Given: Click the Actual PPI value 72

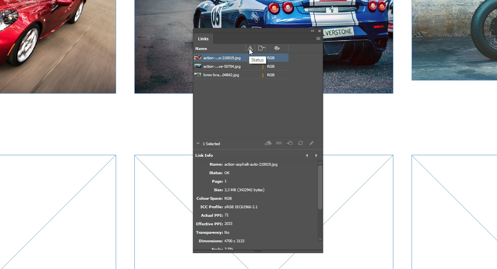Looking at the screenshot, I should click(x=226, y=215).
